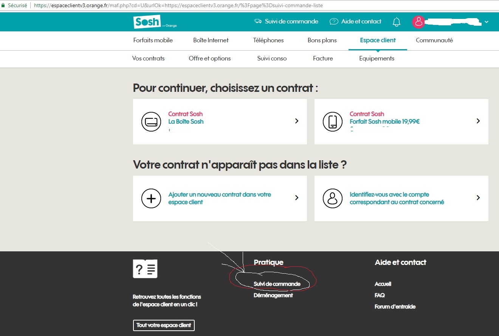Open Forfait Sosh mobile 19,99€ via its chevron
The height and width of the screenshot is (336, 499).
(478, 122)
